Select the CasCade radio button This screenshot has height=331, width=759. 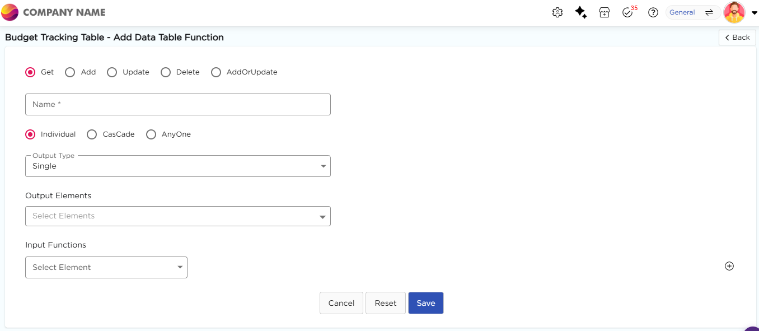pyautogui.click(x=92, y=134)
